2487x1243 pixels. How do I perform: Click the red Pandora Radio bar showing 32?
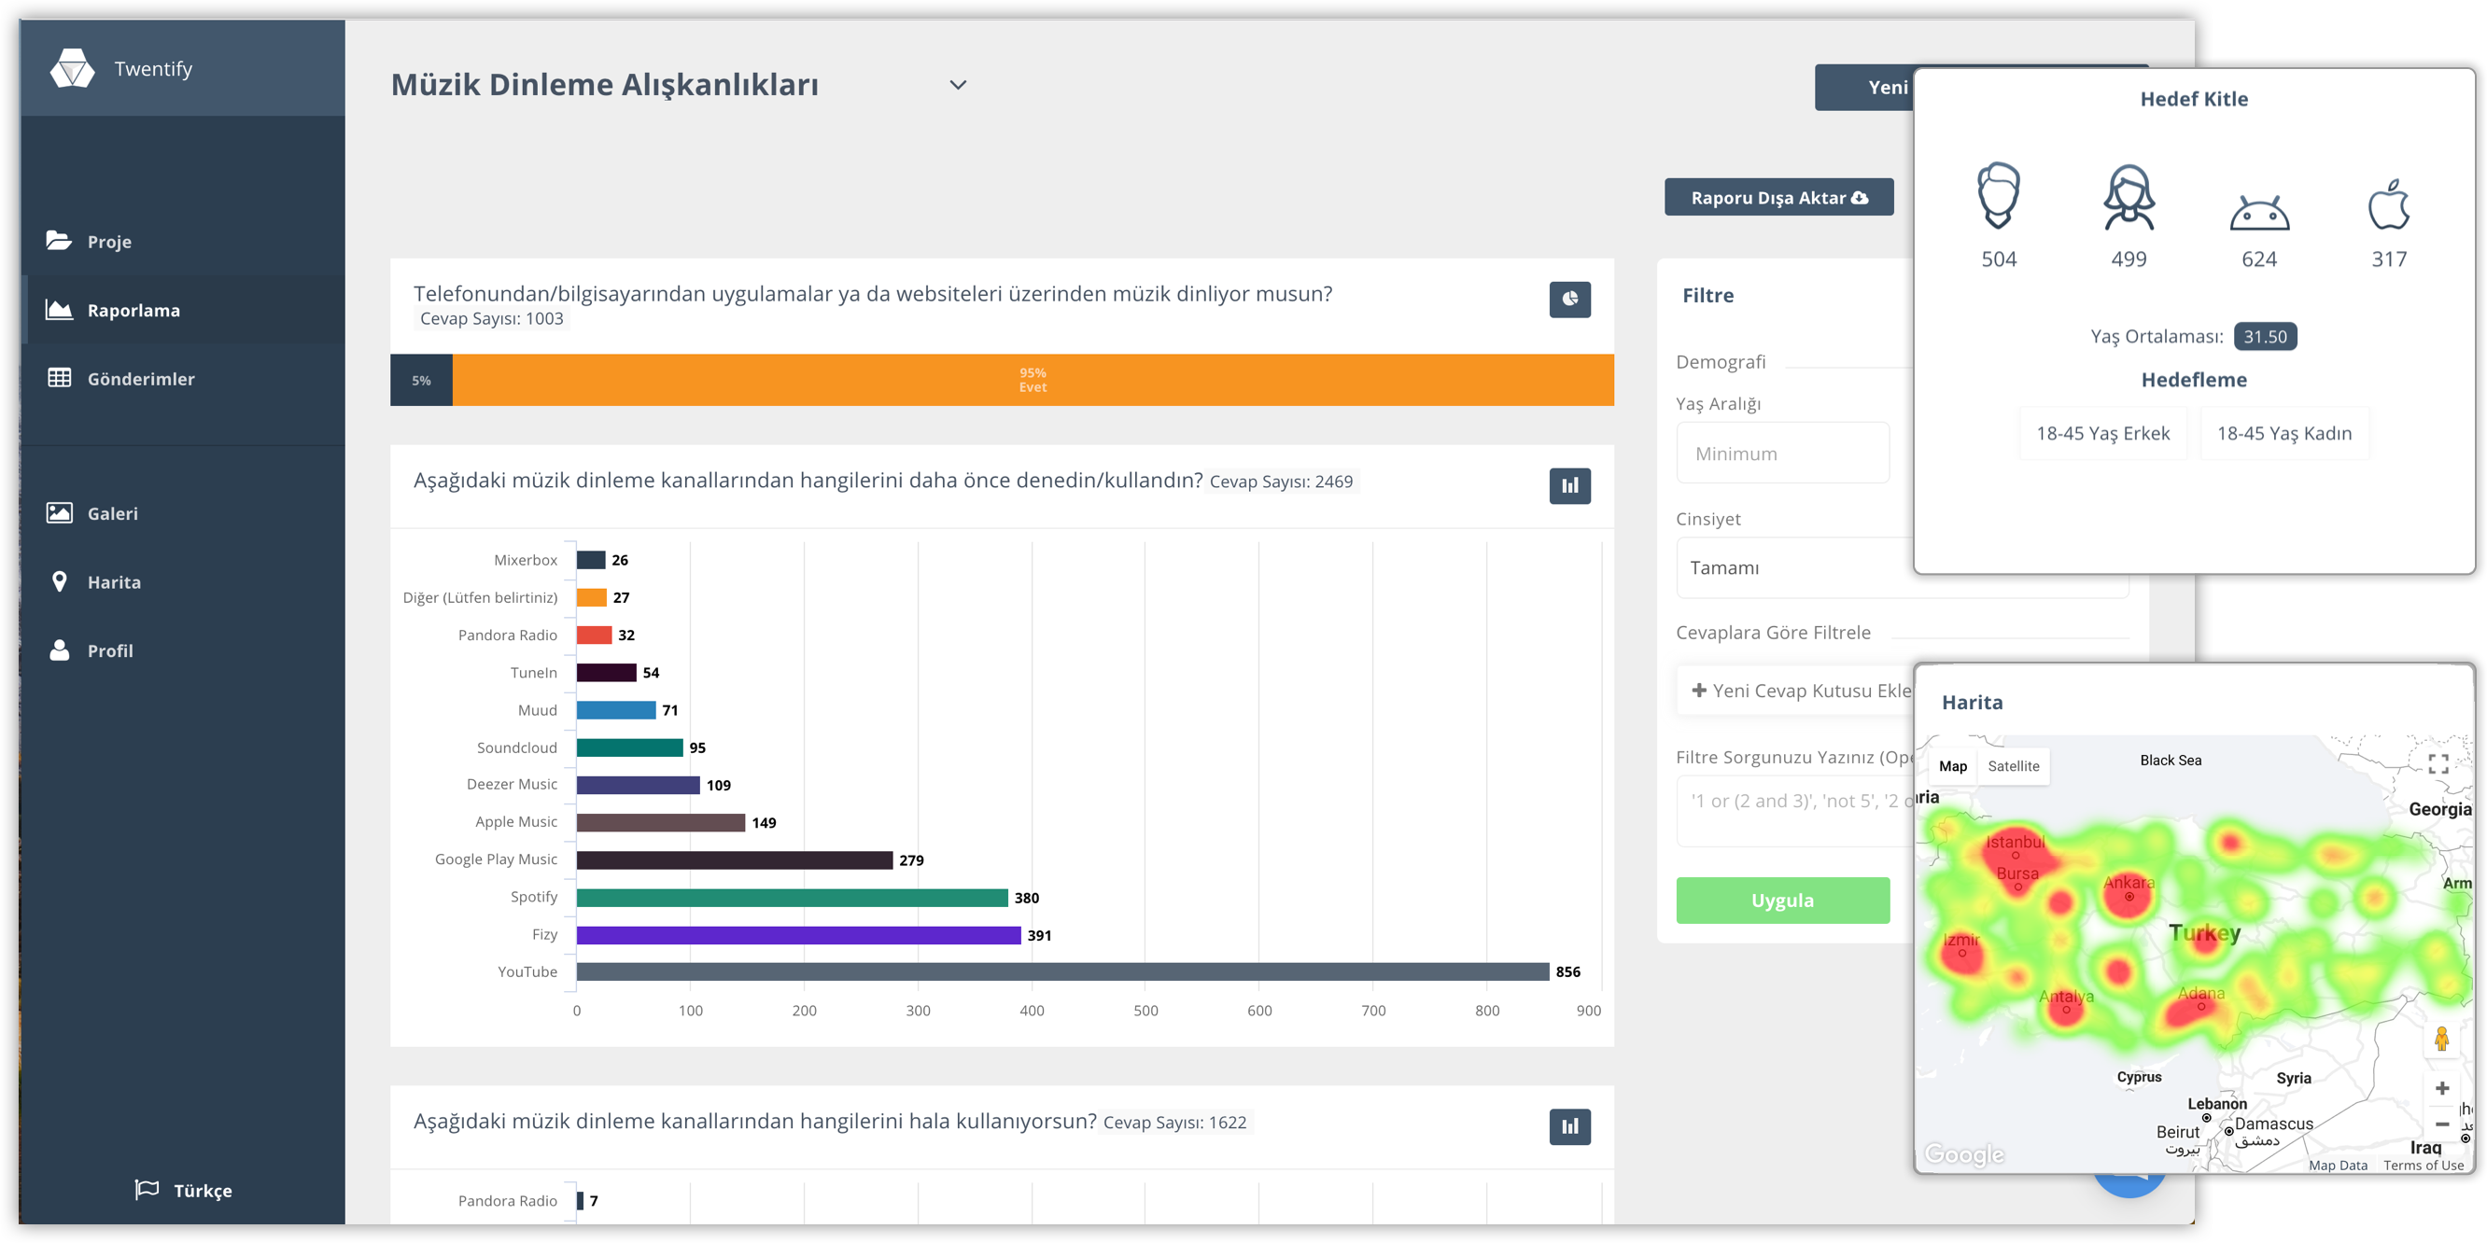594,634
